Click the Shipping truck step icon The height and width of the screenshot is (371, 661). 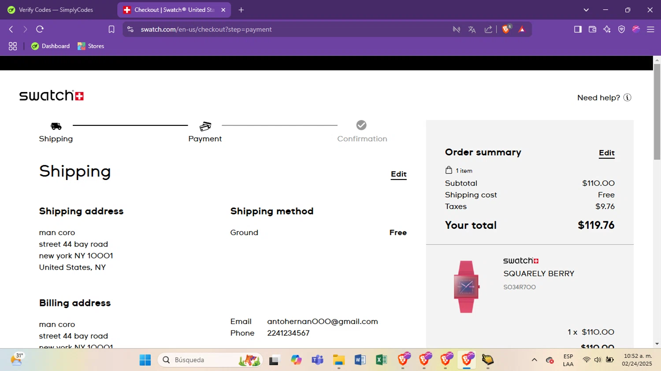point(56,126)
